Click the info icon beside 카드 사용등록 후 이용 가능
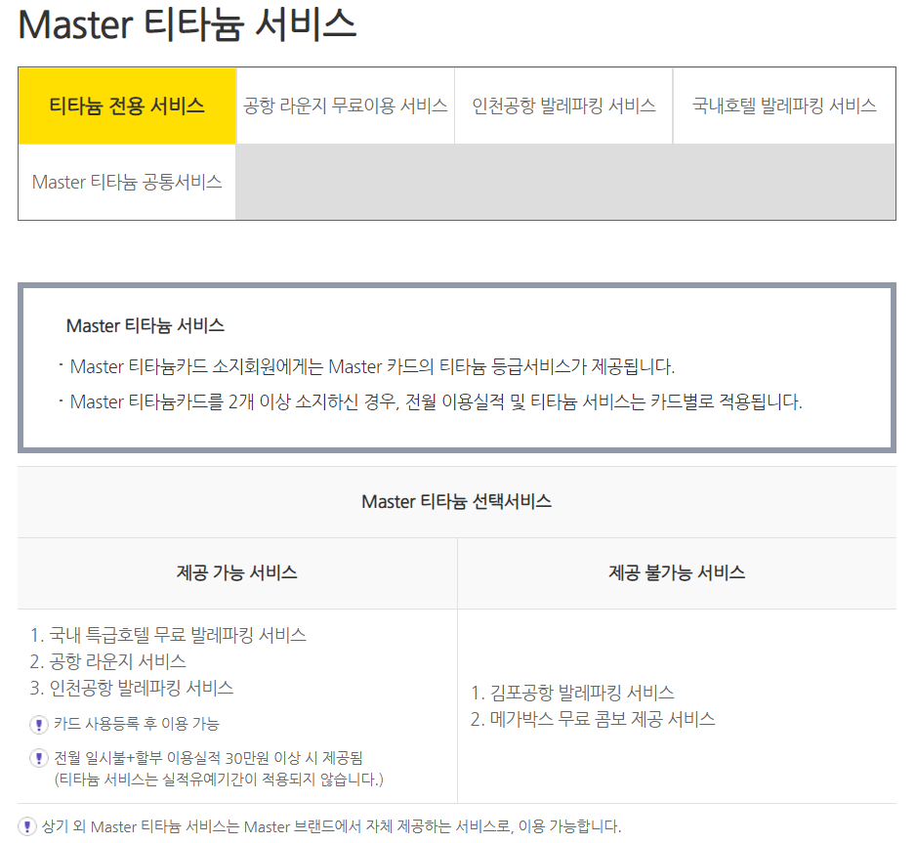Viewport: 916px width, 843px height. 38,725
